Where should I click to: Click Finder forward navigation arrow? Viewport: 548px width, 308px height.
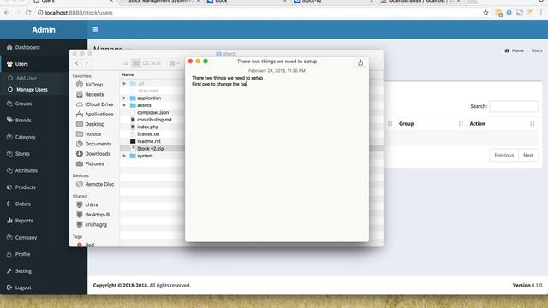86,63
